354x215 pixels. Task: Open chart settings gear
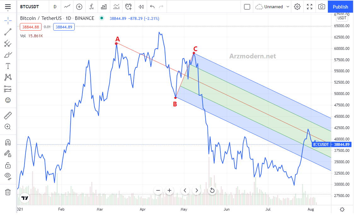pyautogui.click(x=297, y=7)
